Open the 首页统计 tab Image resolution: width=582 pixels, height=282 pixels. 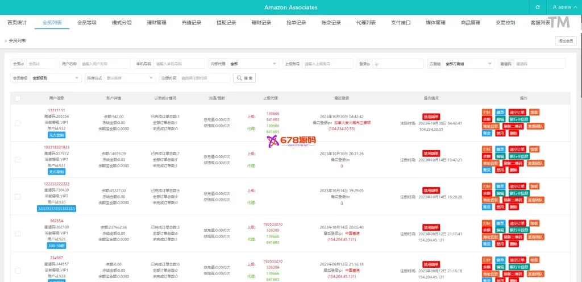point(17,23)
